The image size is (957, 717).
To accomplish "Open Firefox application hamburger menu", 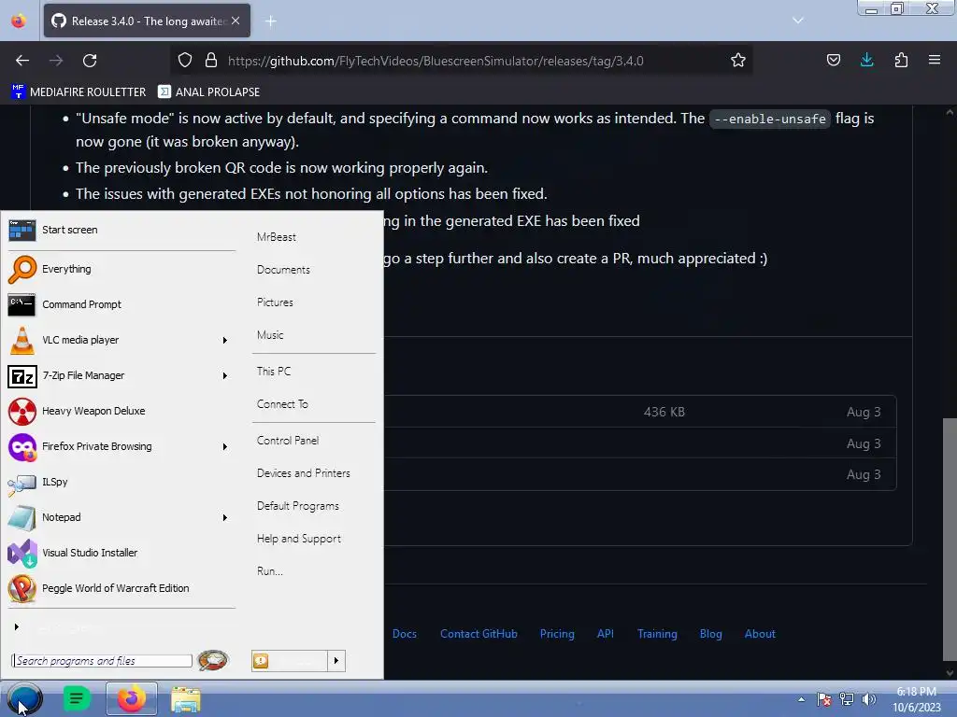I will click(935, 61).
